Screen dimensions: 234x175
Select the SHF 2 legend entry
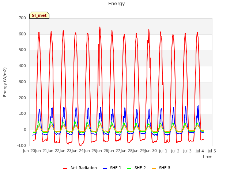coord(136,168)
